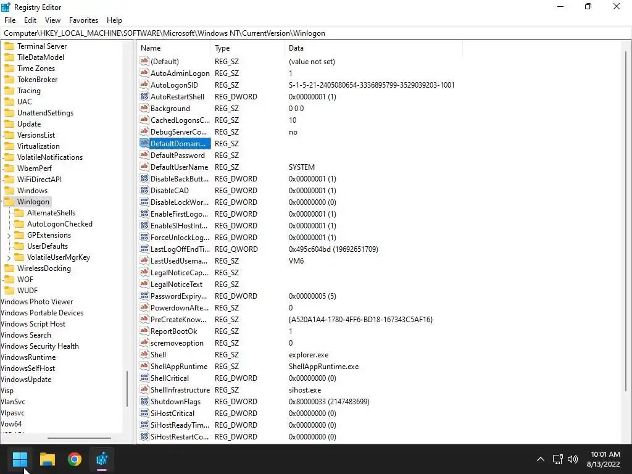Open File Explorer from the taskbar
632x474 pixels.
(47, 459)
